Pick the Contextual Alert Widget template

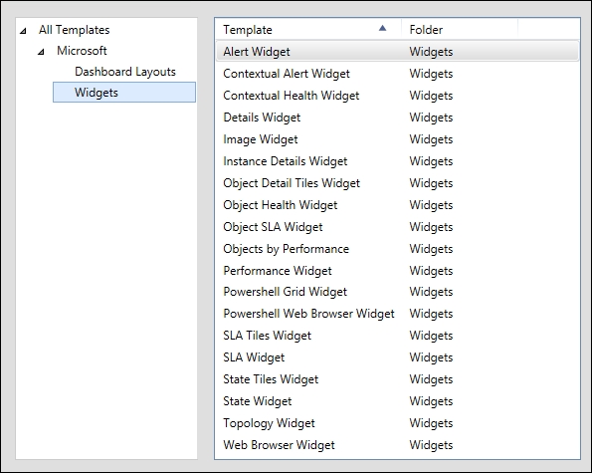[397, 74]
